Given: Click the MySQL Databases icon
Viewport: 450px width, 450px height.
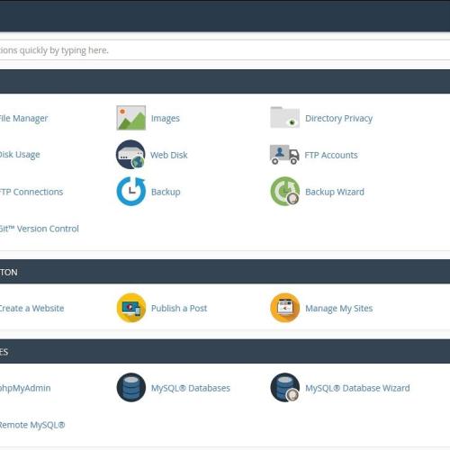Looking at the screenshot, I should [131, 388].
